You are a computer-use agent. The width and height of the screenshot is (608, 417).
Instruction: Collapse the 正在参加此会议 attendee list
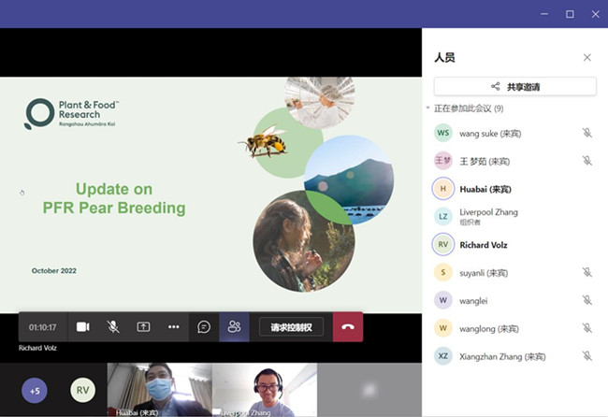(428, 108)
